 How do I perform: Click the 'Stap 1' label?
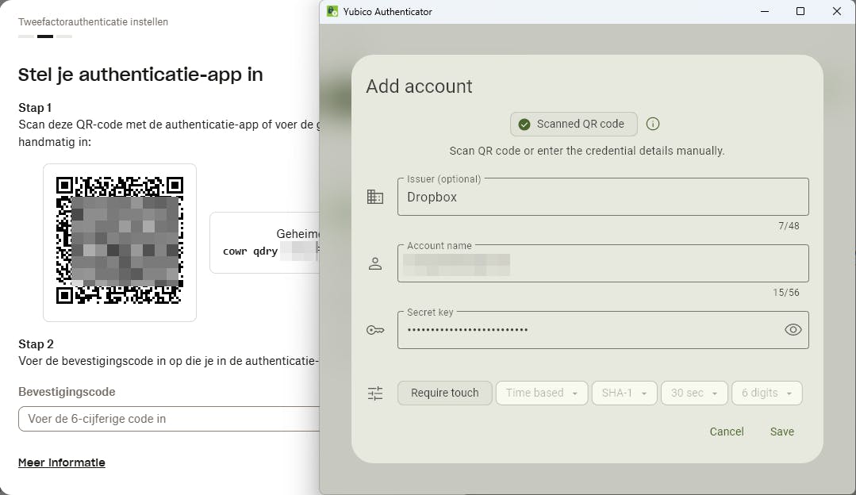point(35,108)
